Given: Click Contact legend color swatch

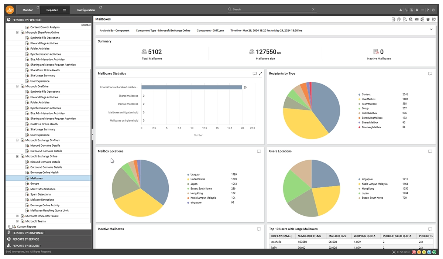Looking at the screenshot, I should point(359,95).
